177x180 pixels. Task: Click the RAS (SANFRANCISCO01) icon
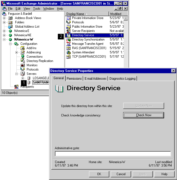69,48
